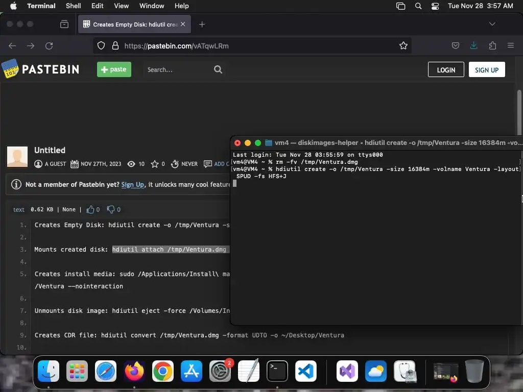This screenshot has width=523, height=392.
Task: Open Visual Studio Code from Dock
Action: tap(306, 371)
